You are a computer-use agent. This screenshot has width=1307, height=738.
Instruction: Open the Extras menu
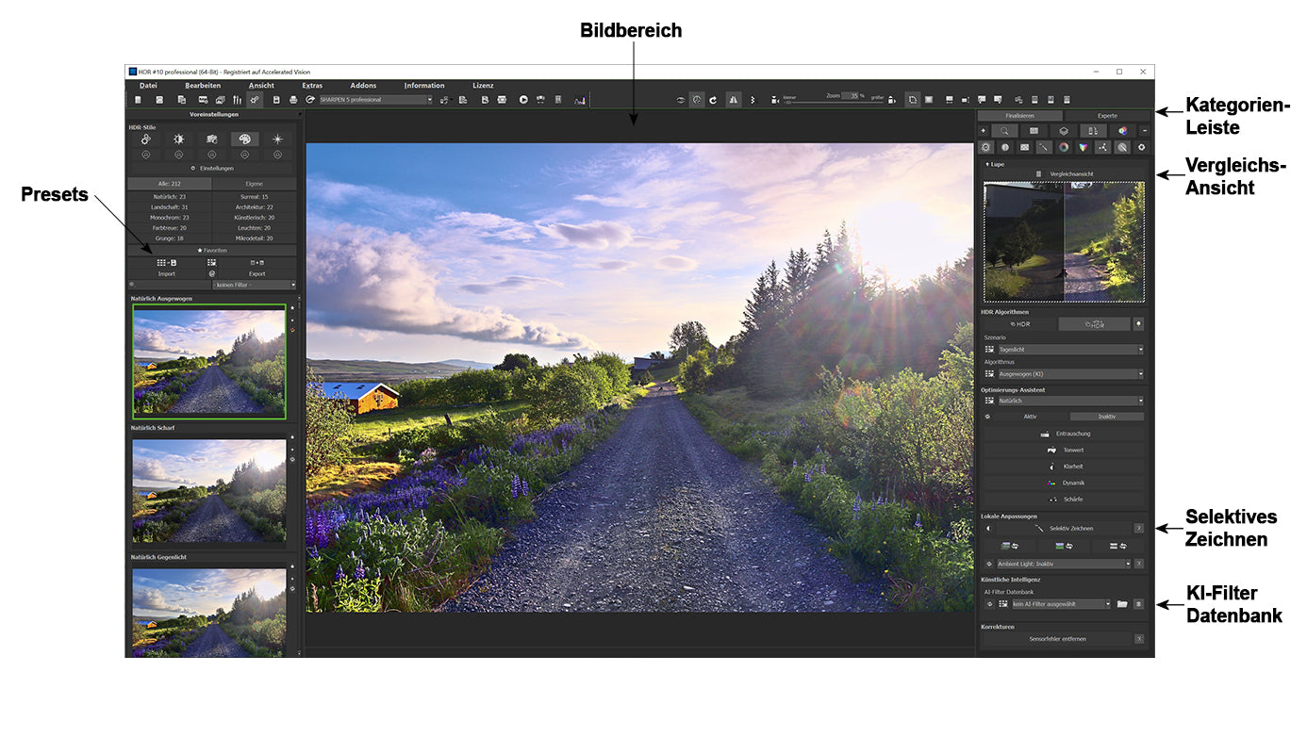(x=312, y=86)
